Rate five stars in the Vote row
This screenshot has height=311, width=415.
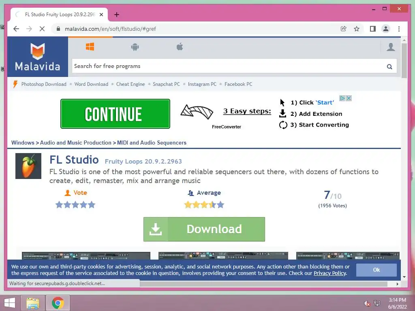(92, 204)
